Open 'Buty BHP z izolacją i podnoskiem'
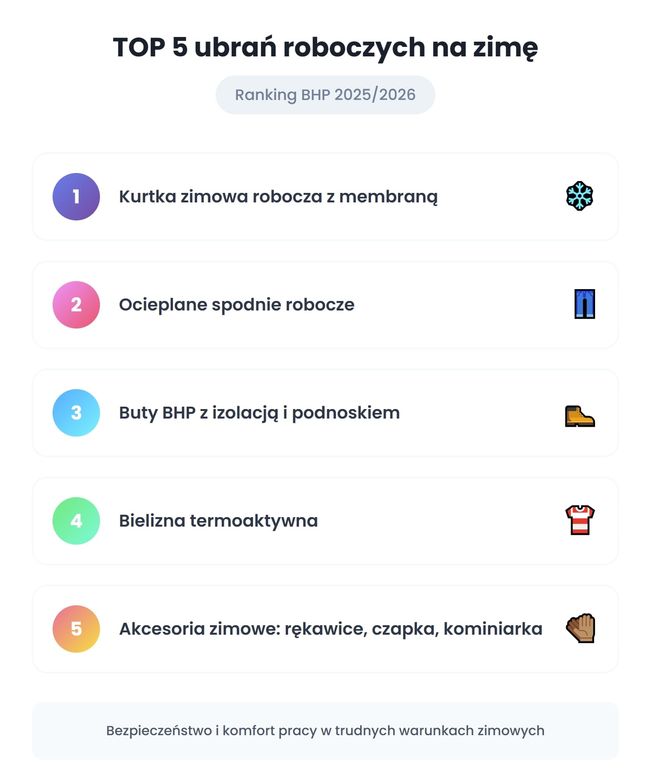The image size is (651, 784). pyautogui.click(x=259, y=413)
